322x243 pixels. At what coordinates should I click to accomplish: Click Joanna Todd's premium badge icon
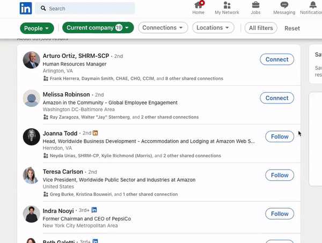[x=95, y=133]
